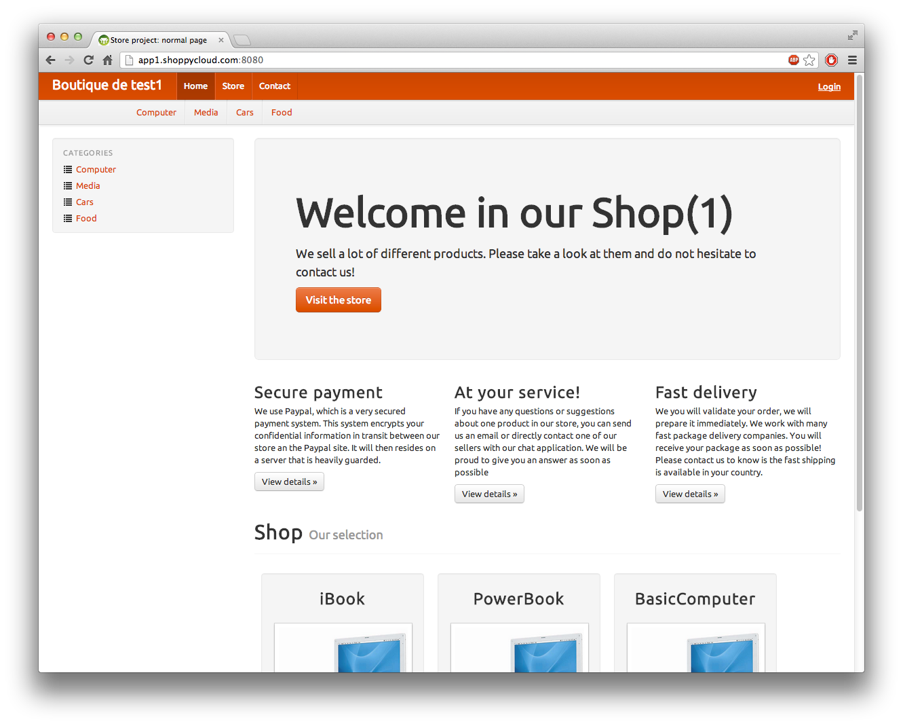Screen dimensions: 903x726
Task: Open the Food category in sidebar
Action: tap(86, 219)
